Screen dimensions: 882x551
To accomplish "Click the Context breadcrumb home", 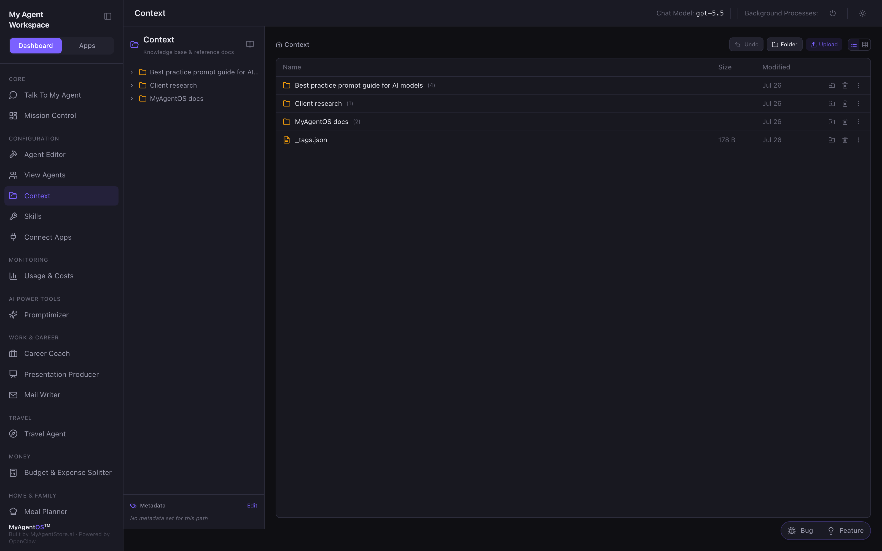I will 293,44.
